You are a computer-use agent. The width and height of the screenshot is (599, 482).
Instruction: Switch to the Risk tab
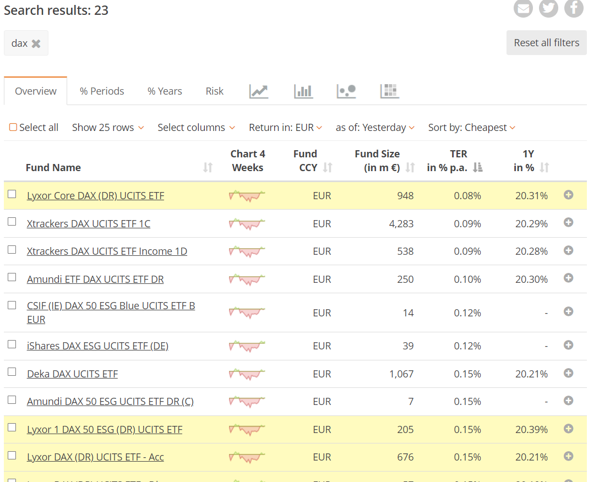click(x=214, y=91)
